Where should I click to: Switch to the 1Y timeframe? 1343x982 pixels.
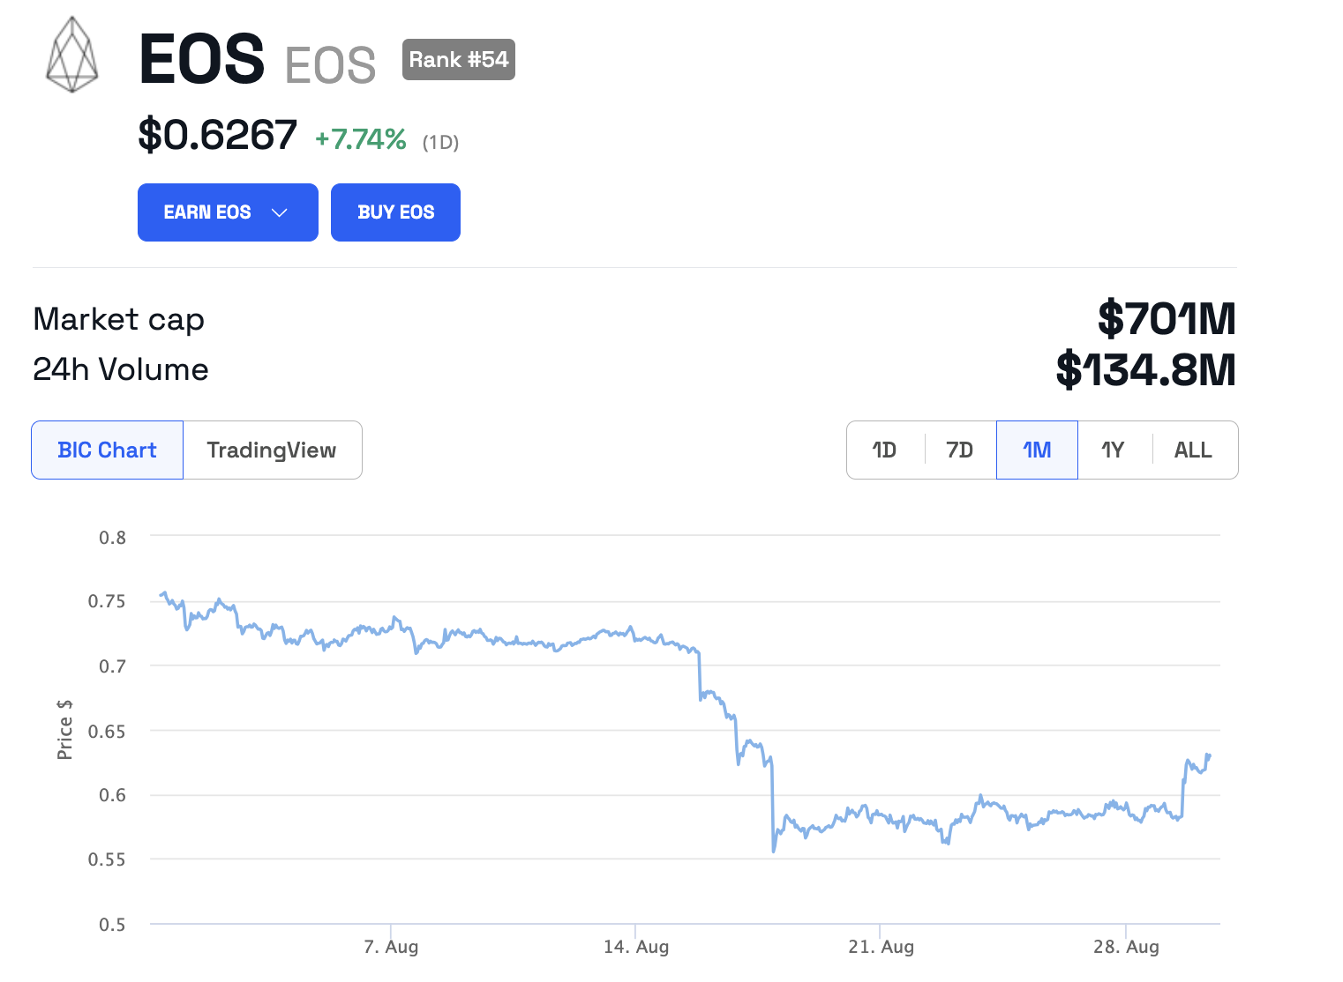(x=1114, y=450)
